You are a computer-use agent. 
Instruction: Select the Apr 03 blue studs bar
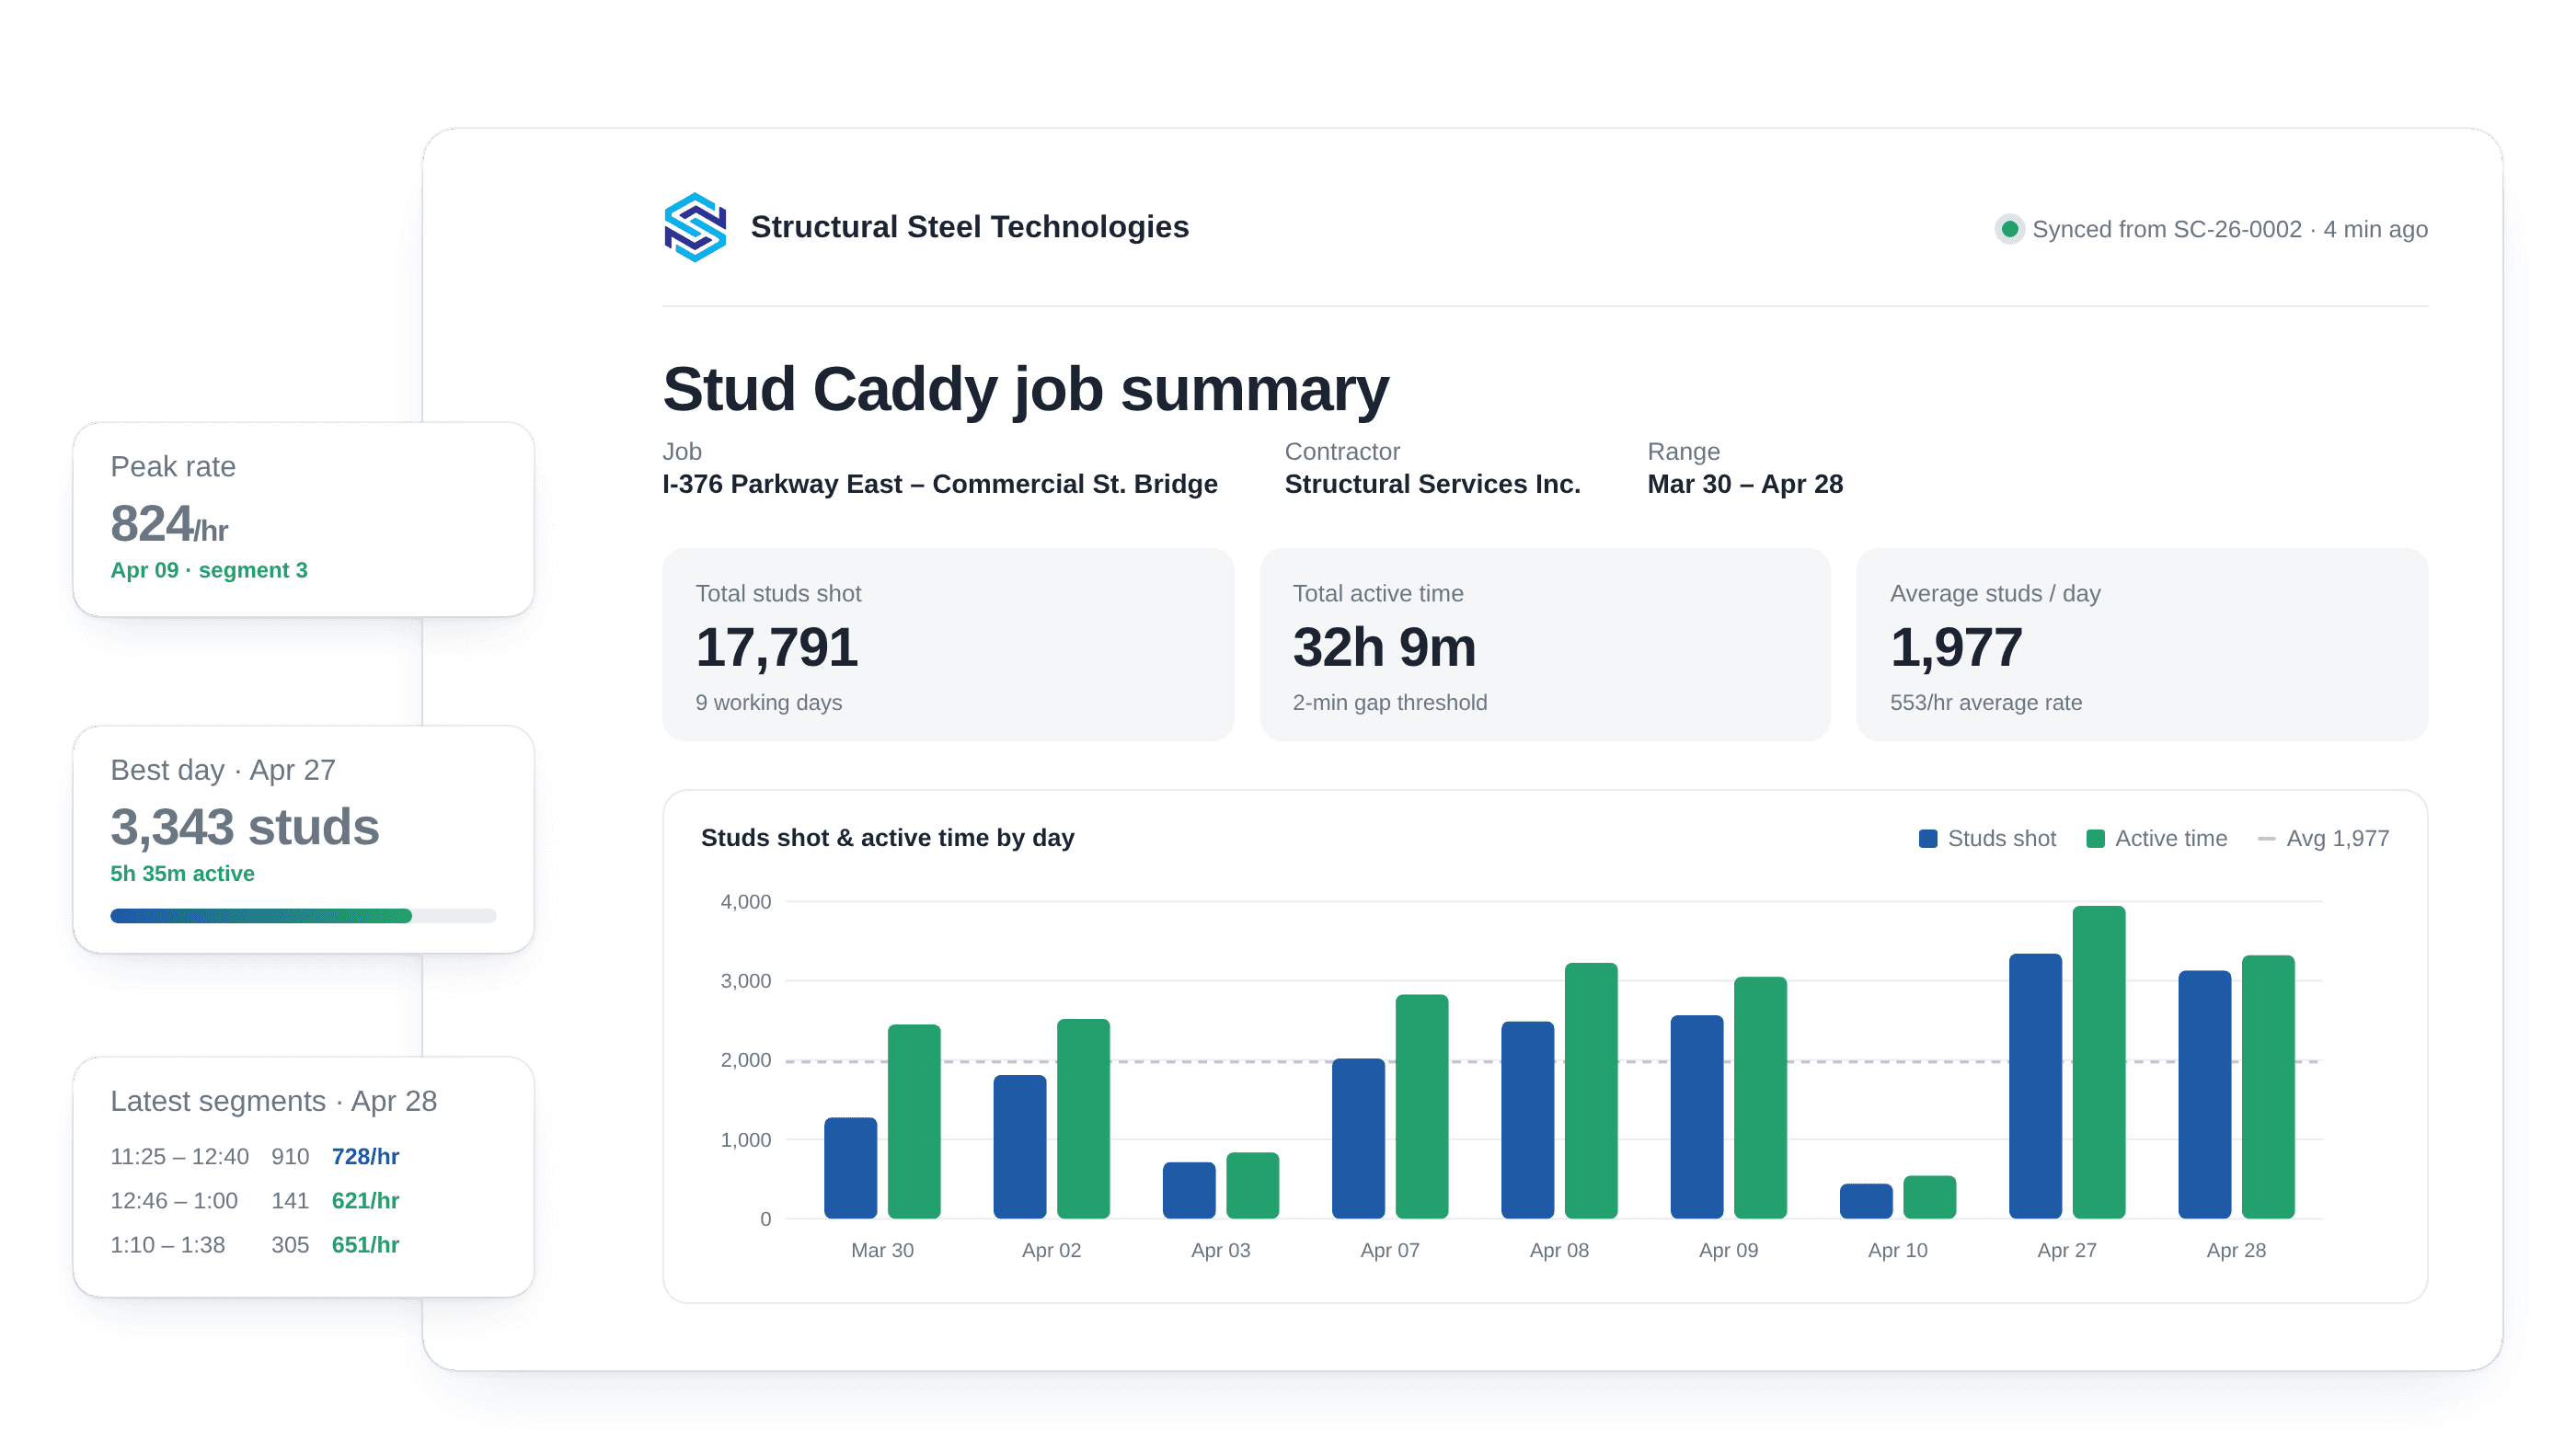tap(1189, 1190)
